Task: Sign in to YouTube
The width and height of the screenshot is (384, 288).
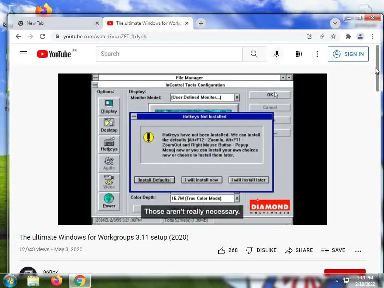Action: pos(348,54)
